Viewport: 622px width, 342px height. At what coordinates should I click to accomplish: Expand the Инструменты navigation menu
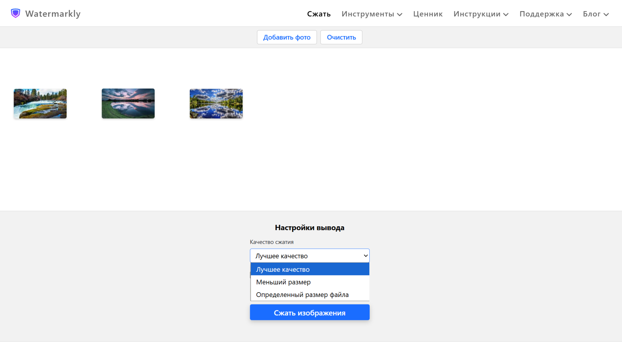pos(372,14)
